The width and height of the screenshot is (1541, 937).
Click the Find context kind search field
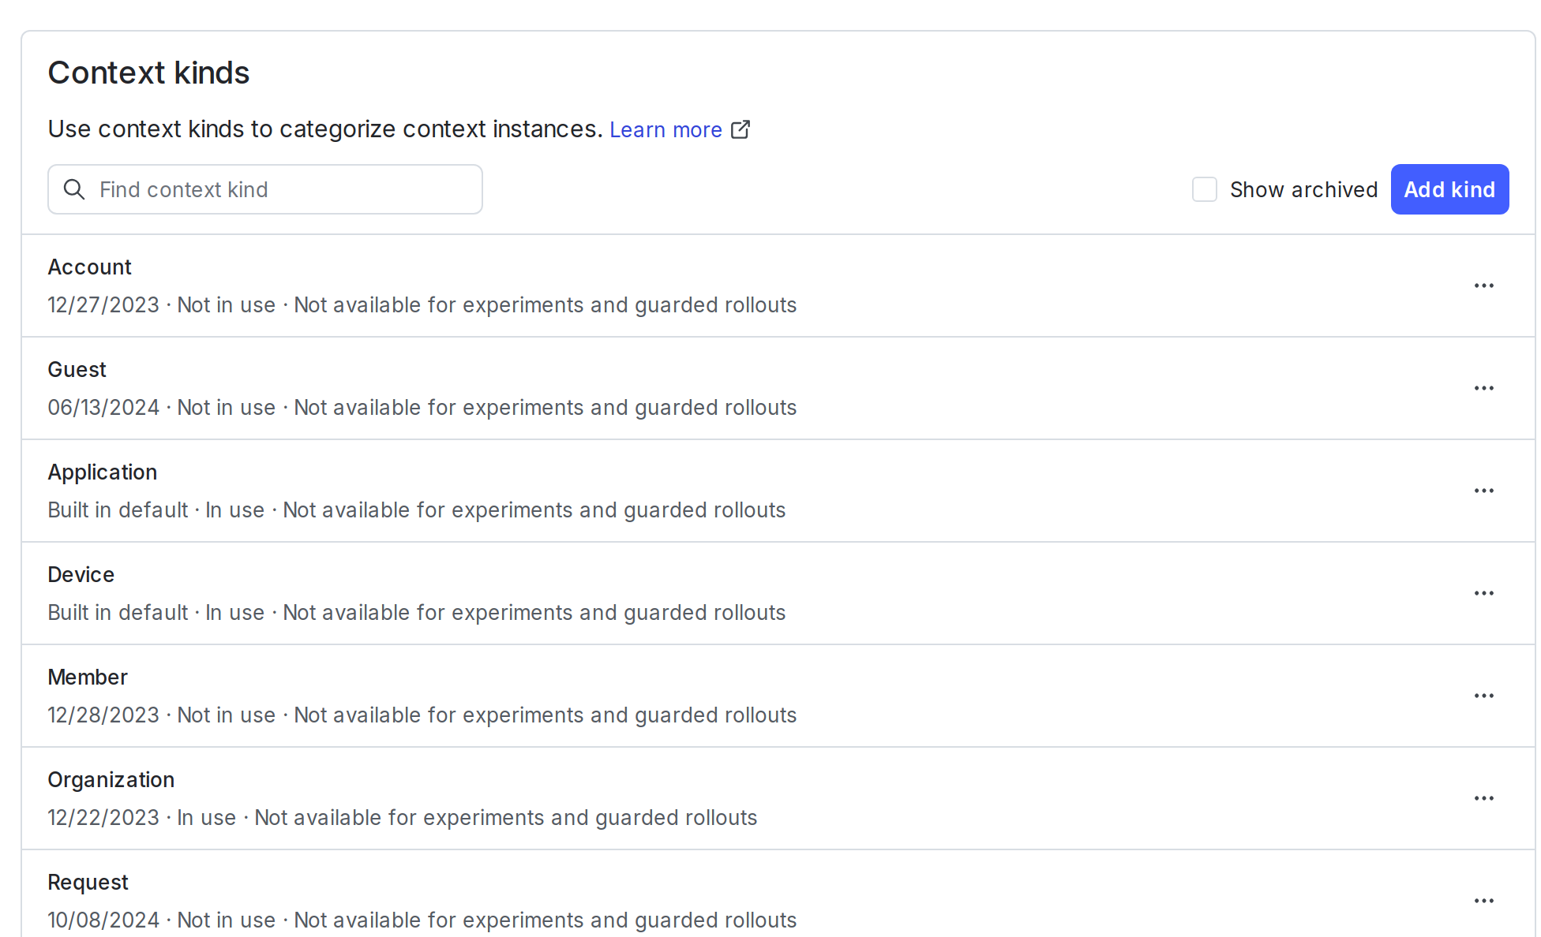tap(265, 189)
